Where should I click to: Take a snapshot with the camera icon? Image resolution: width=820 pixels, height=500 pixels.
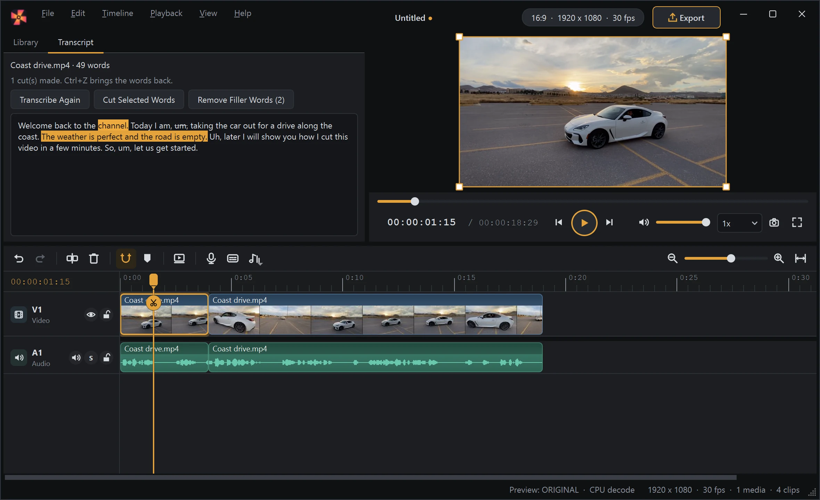(774, 223)
